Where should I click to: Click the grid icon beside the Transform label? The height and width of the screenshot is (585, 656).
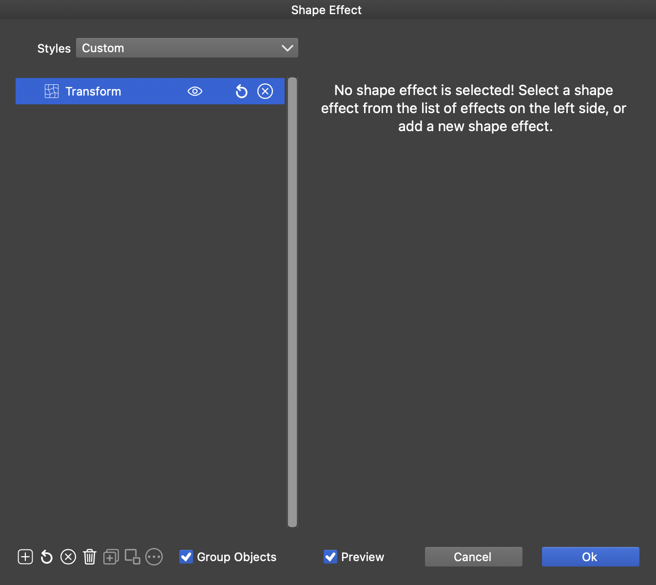tap(52, 91)
